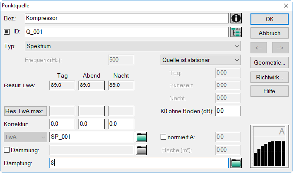The width and height of the screenshot is (293, 173).
Task: Click the Tag Res. LwA max field
Action: (62, 111)
